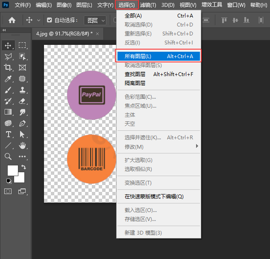Pick the Eyedropper tool
The height and width of the screenshot is (259, 270).
8,79
